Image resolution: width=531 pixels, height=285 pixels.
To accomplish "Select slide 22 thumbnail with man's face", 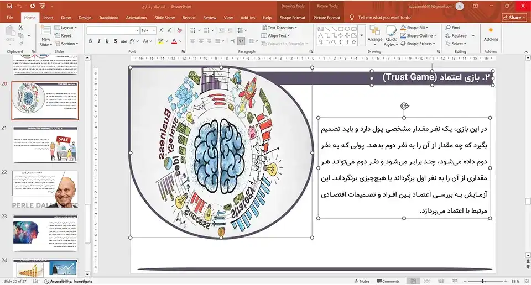I will pos(45,189).
